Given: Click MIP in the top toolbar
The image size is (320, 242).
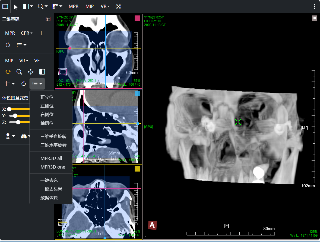Looking at the screenshot, I should tap(89, 6).
